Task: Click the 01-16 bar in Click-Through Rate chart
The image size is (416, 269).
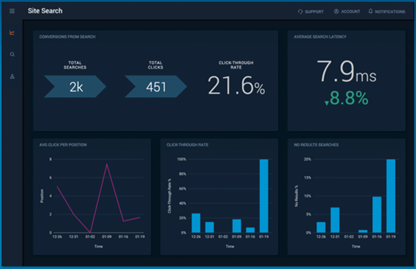Action: [250, 230]
